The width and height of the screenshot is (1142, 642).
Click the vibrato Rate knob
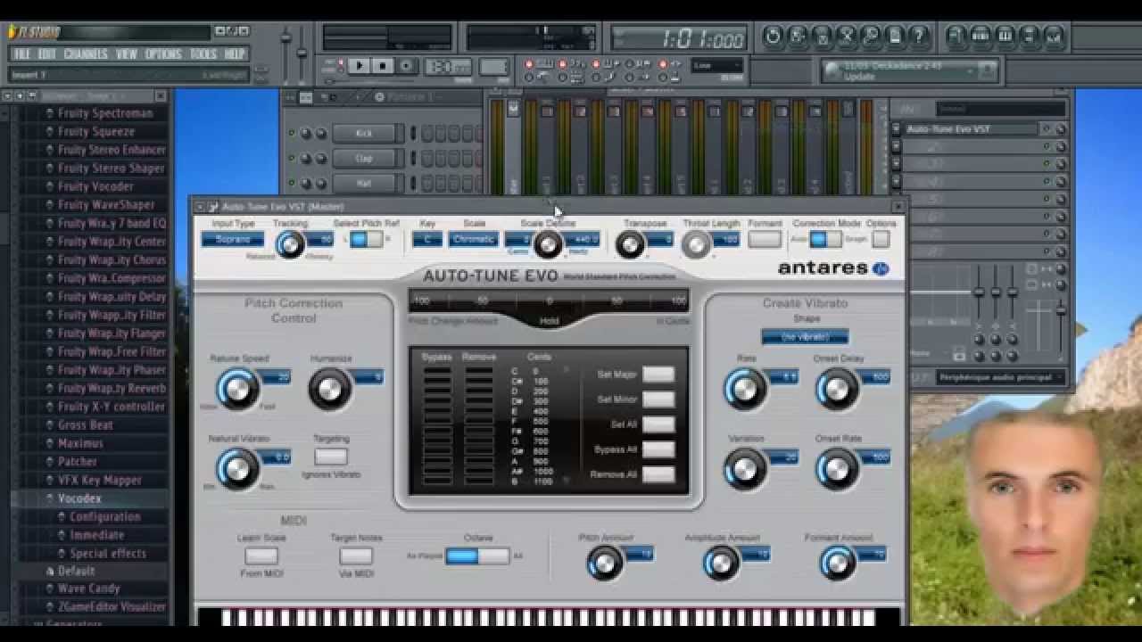tap(745, 389)
